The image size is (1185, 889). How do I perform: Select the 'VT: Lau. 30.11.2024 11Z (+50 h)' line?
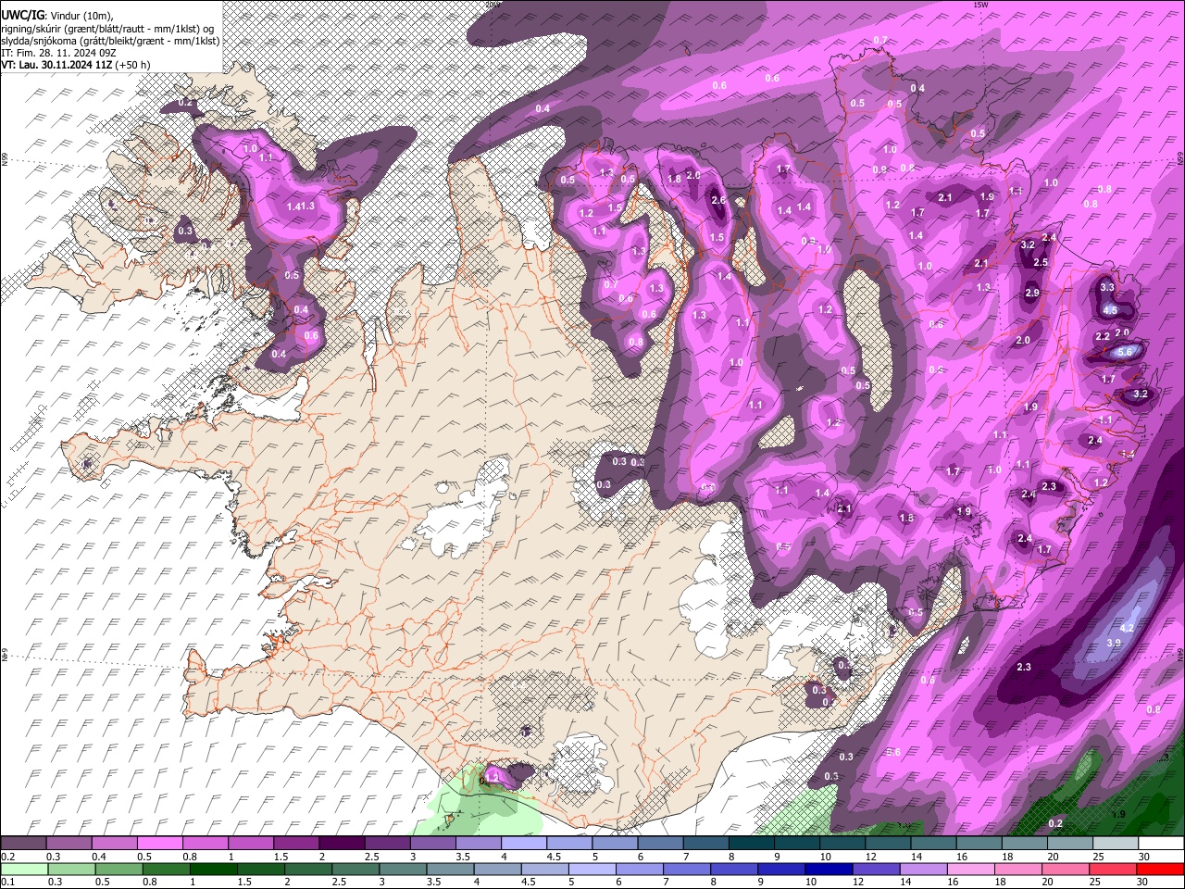pyautogui.click(x=76, y=65)
